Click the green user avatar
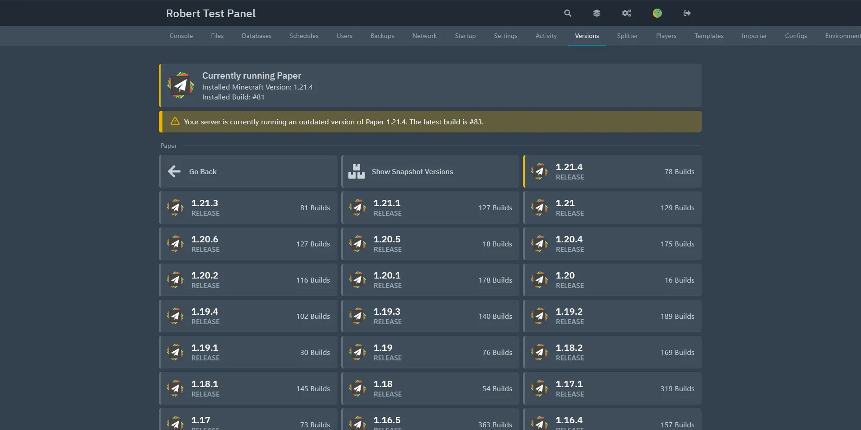The image size is (861, 430). (657, 13)
